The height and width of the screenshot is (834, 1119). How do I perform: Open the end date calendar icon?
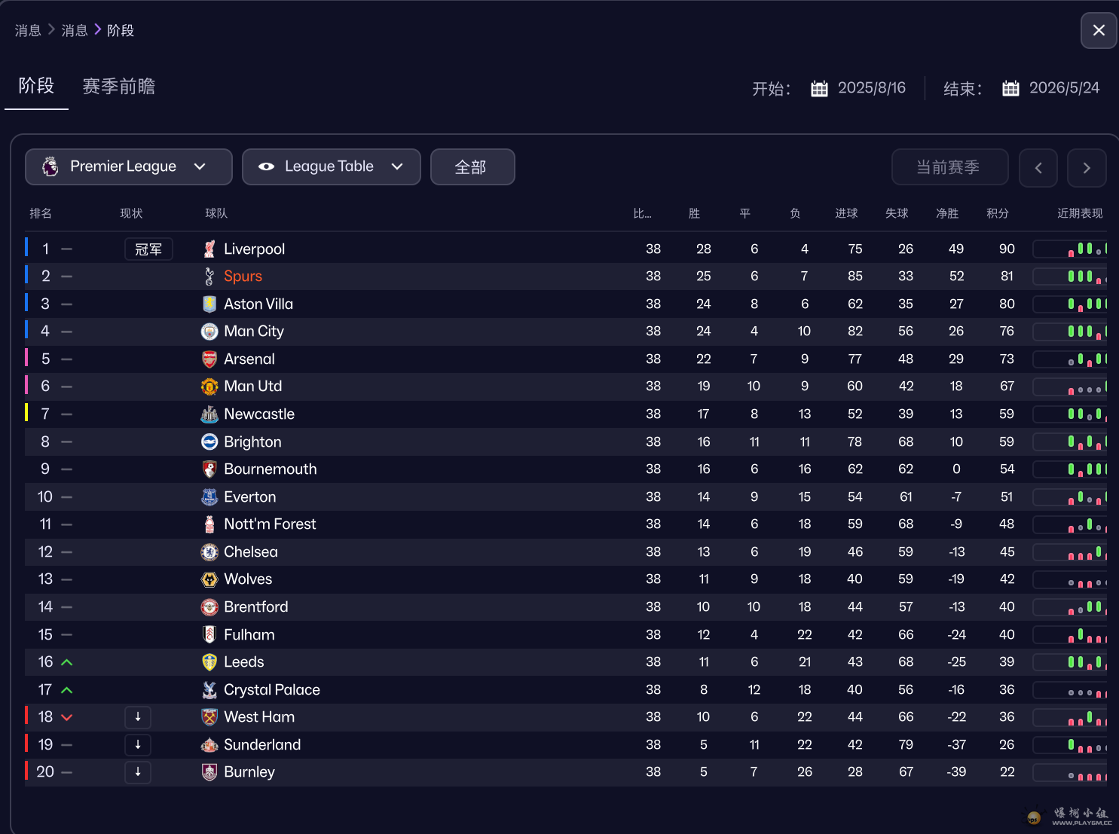click(1010, 88)
